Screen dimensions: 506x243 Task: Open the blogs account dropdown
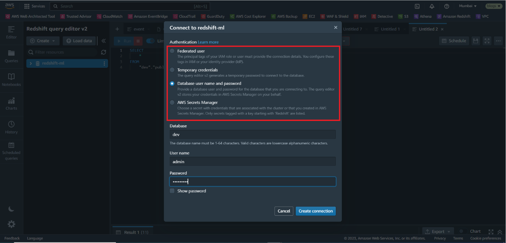click(494, 6)
